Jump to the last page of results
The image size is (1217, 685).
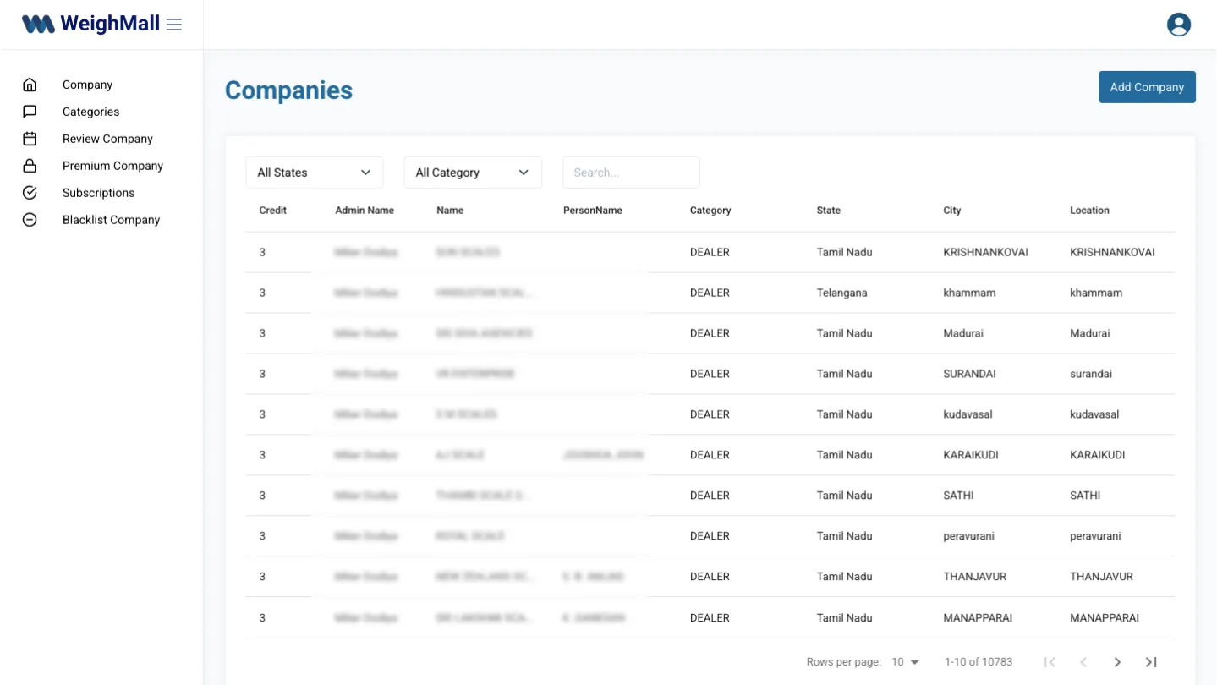pos(1151,662)
